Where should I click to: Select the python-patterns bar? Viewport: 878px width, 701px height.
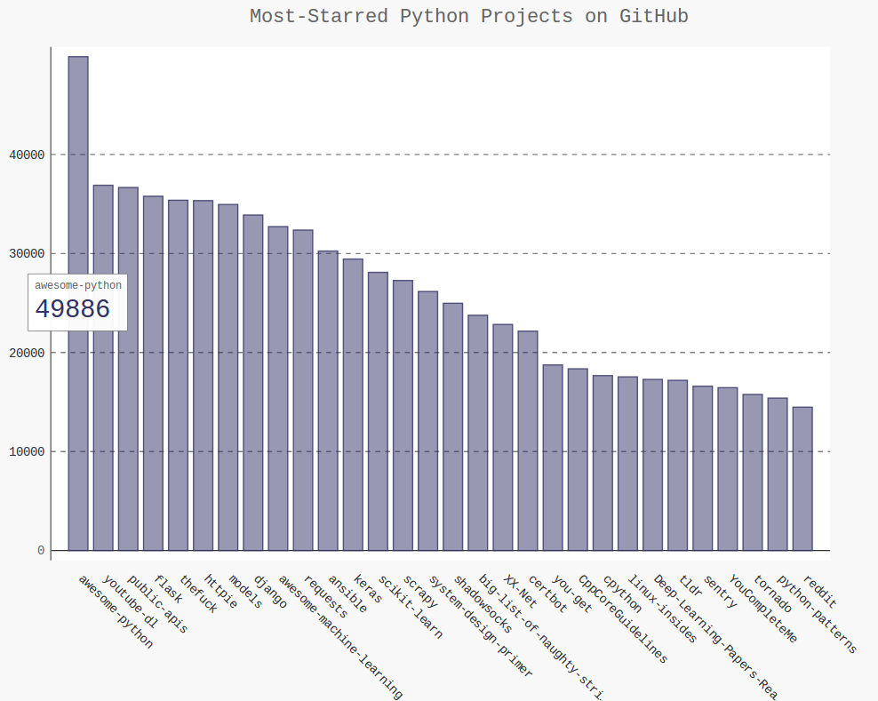[778, 474]
